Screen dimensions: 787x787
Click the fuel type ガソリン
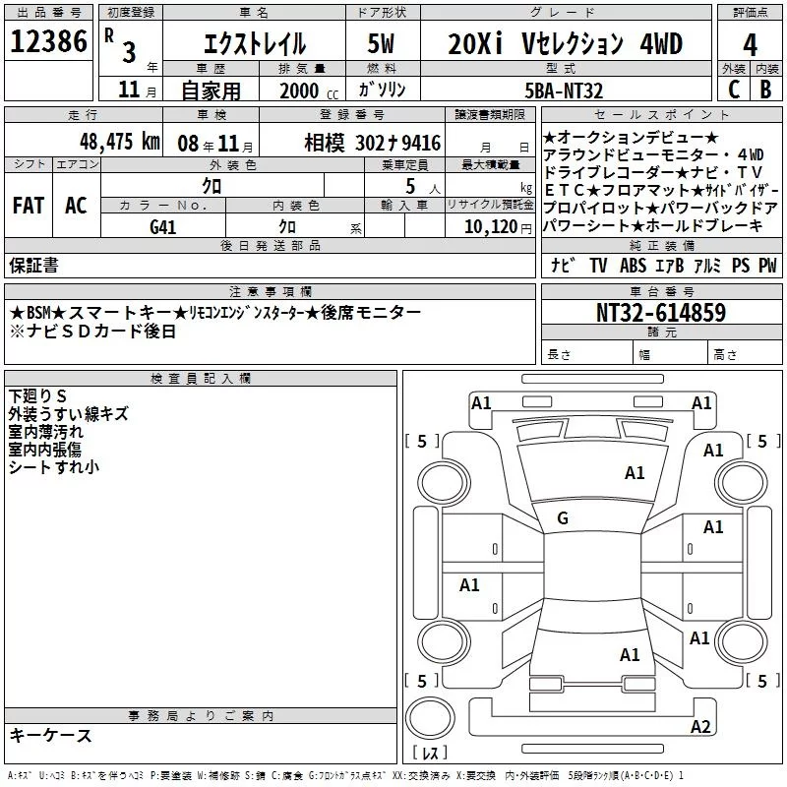(382, 90)
